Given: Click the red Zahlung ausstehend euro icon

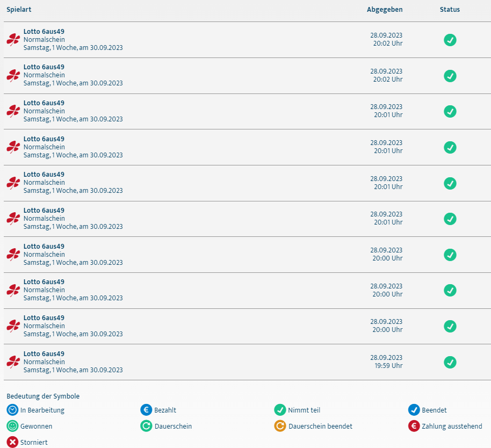Looking at the screenshot, I should [414, 426].
